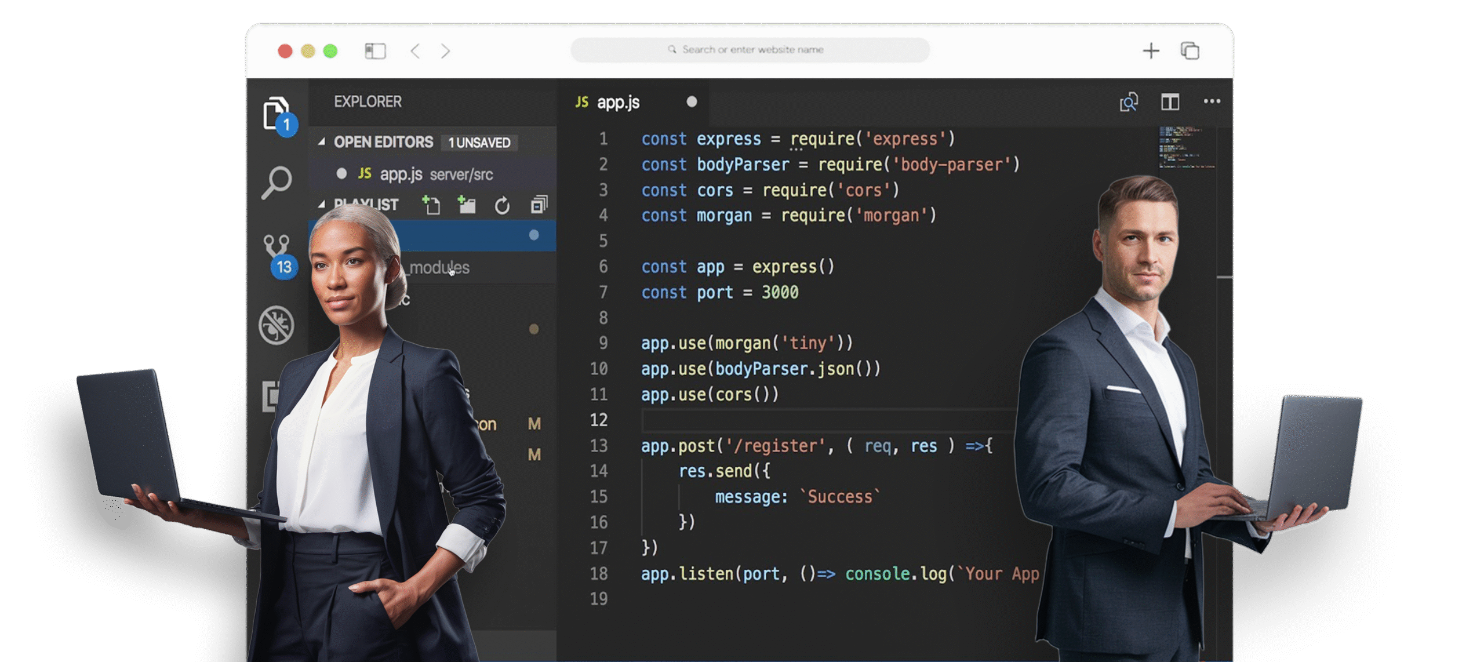Select the app.js editor tab
Viewport: 1484px width, 662px height.
[x=618, y=103]
